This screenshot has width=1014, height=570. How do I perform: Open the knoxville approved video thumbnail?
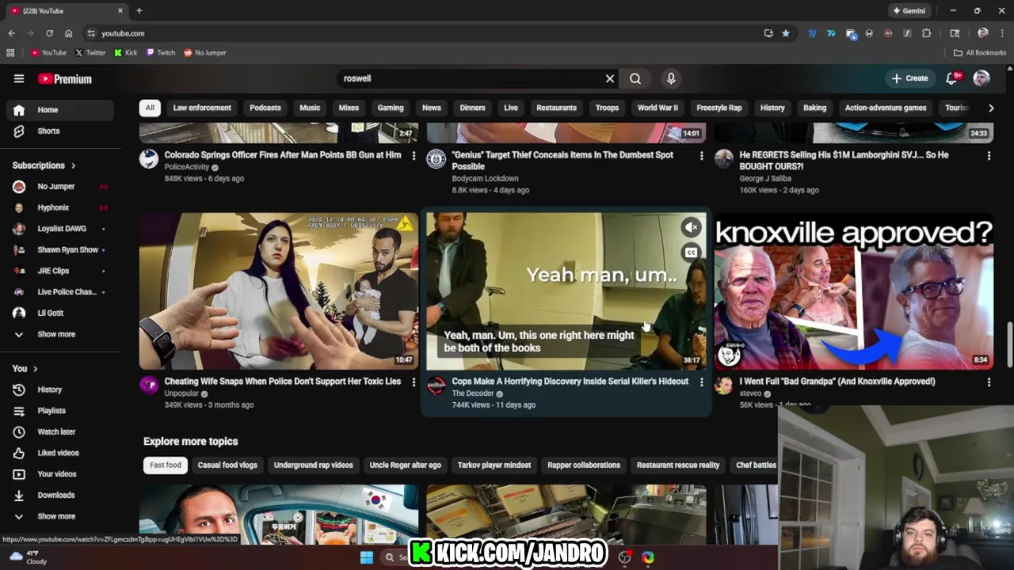click(854, 291)
